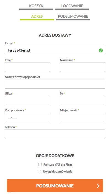The image size is (110, 196).
Task: Open the Podsumowanie step tab at top
Action: [73, 17]
